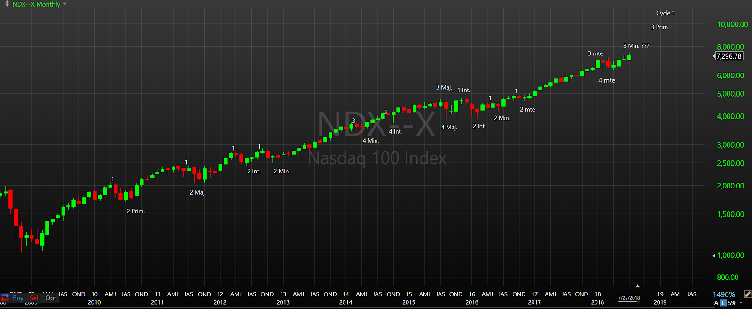Click the Opt button

point(51,298)
